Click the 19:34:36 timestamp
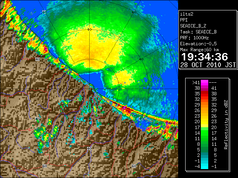Screen dimensions: 238x178 coord(205,57)
